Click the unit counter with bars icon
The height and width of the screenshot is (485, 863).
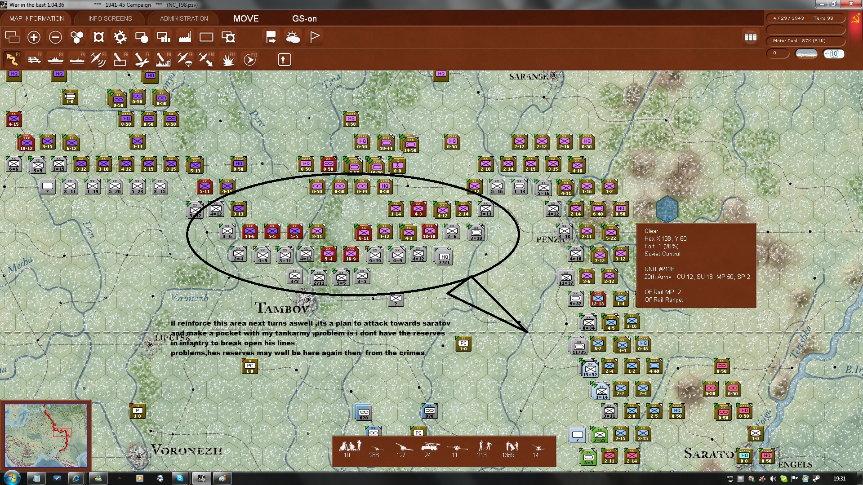163,37
